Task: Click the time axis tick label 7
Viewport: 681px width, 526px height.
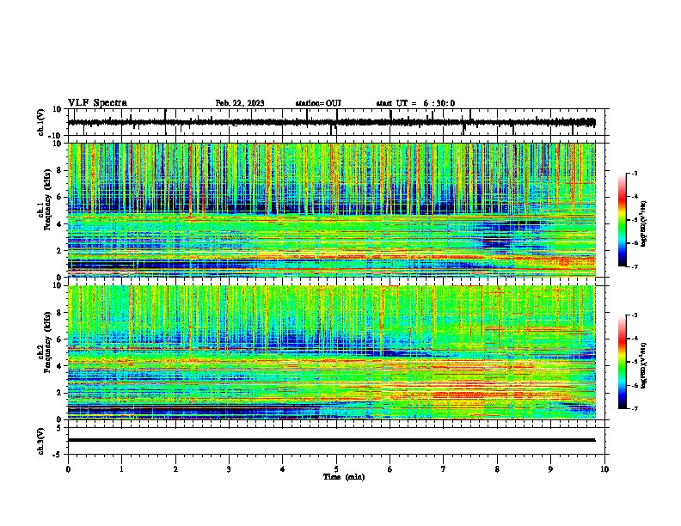Action: pyautogui.click(x=444, y=469)
